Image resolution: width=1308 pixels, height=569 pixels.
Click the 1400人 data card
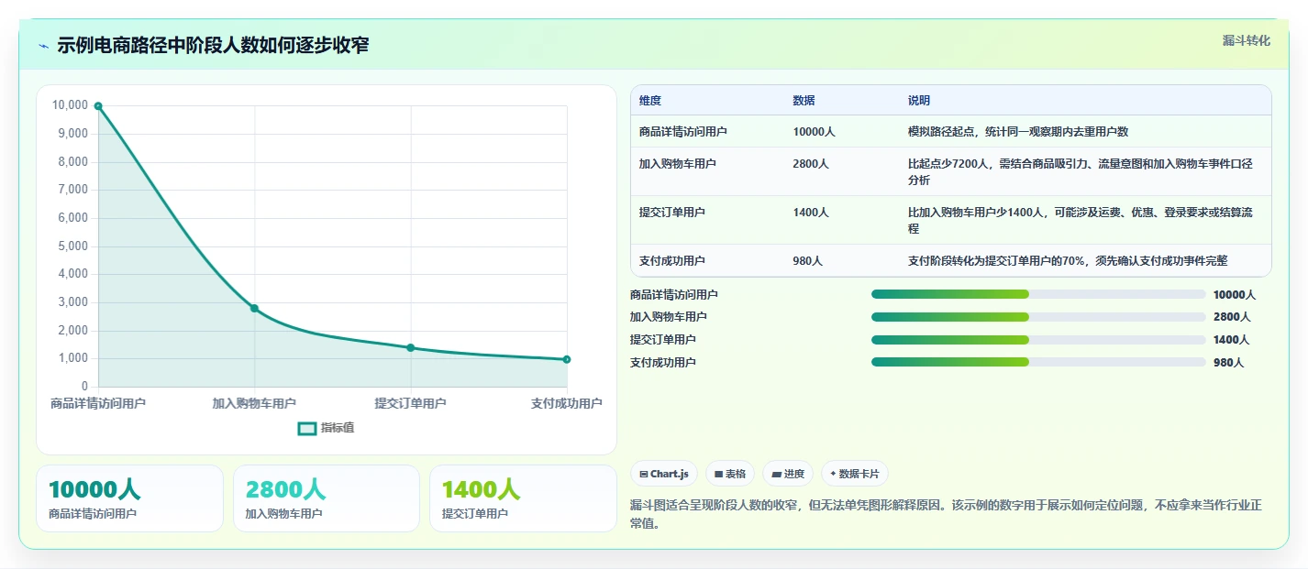523,498
